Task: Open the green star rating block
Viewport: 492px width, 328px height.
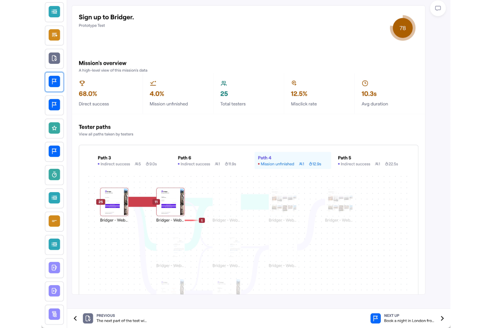Action: coord(54,128)
